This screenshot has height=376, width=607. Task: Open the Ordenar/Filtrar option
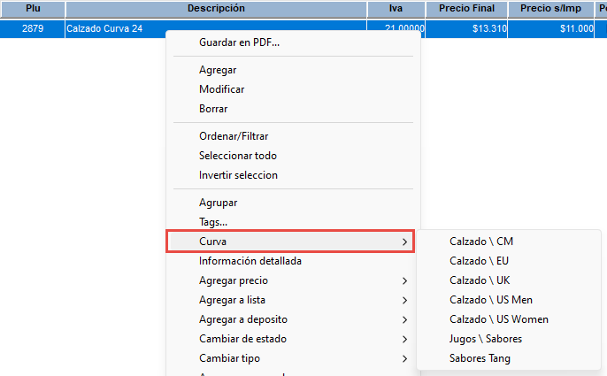234,136
